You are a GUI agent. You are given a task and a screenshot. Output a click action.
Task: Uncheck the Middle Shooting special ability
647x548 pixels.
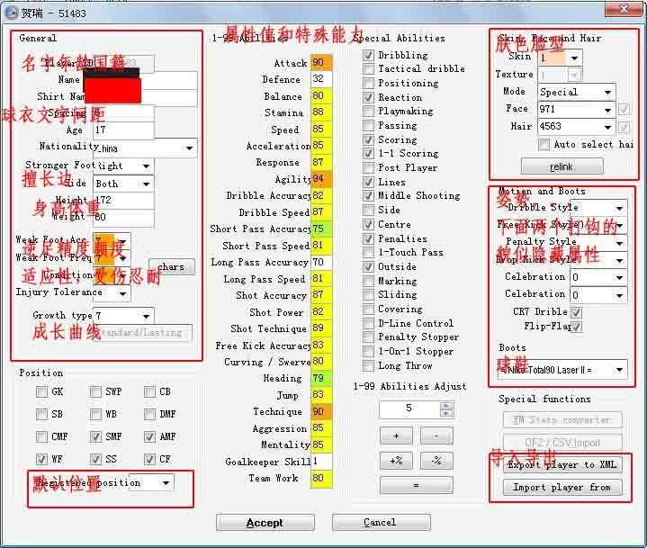tap(369, 196)
